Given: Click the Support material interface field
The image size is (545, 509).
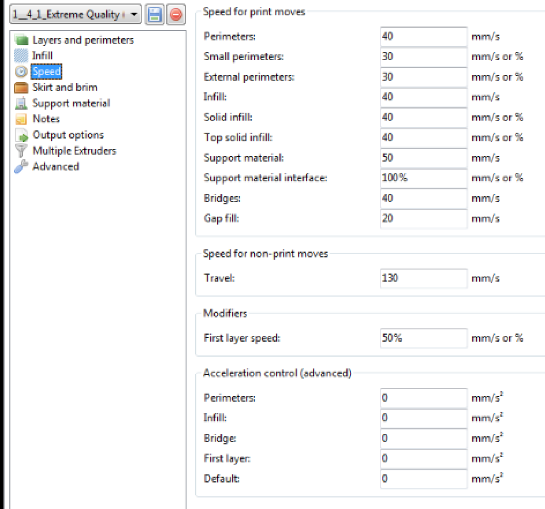Looking at the screenshot, I should 423,178.
